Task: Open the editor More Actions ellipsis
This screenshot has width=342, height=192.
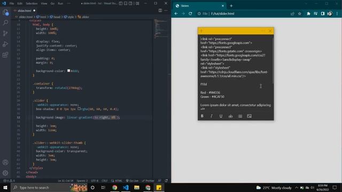Action: [x=166, y=11]
